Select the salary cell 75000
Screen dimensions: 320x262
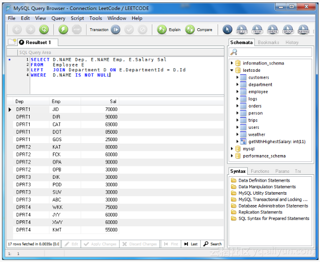(x=100, y=207)
